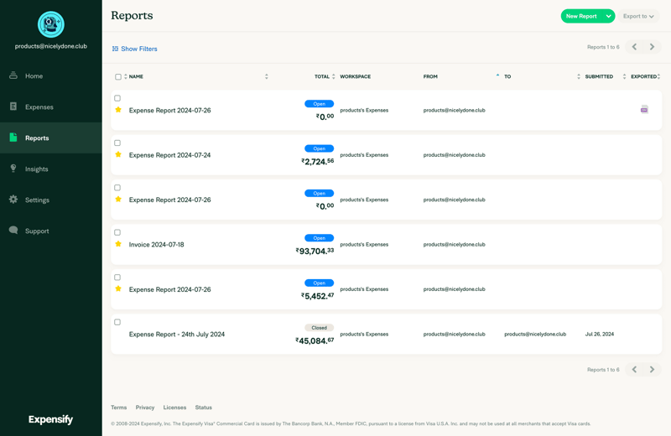Click the star on the Invoice 2024-07-18 row

[x=118, y=244]
